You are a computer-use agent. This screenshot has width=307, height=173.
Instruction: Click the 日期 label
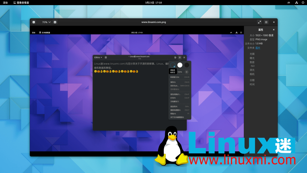[x=252, y=80]
